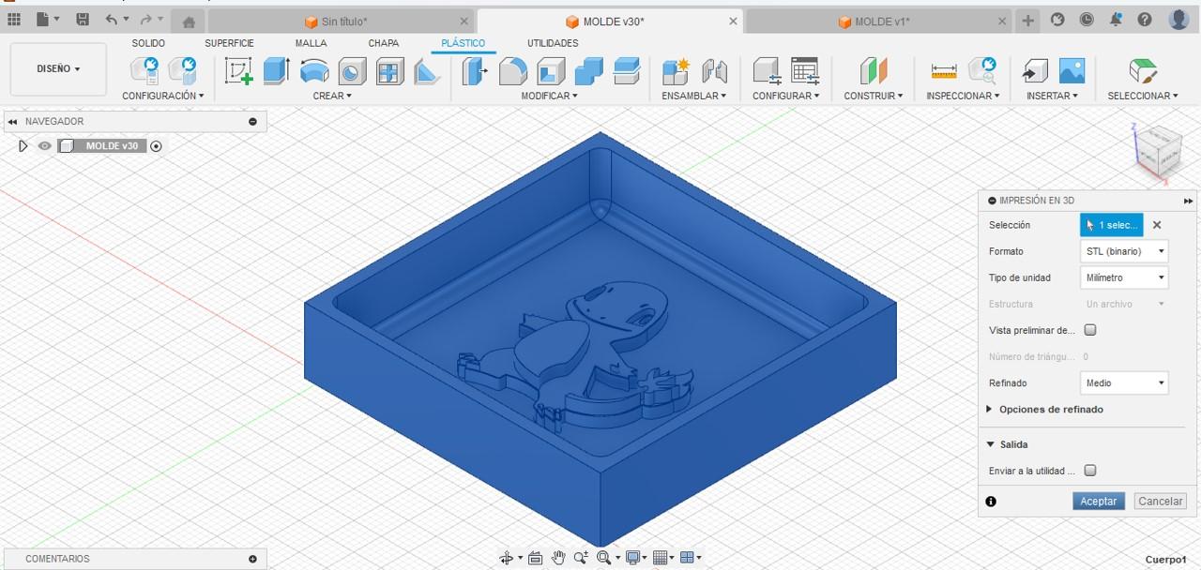Viewport: 1201px width, 570px height.
Task: Go to the Home tab icon
Action: tap(189, 22)
